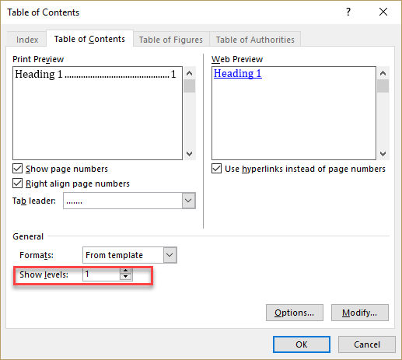Click the Show levels input field

101,274
